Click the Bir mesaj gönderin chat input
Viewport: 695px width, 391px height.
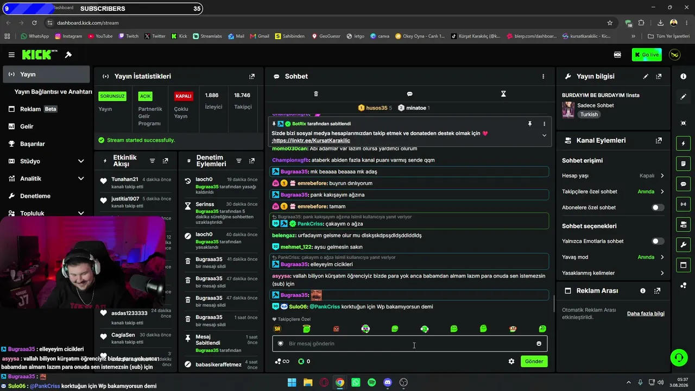pos(410,344)
